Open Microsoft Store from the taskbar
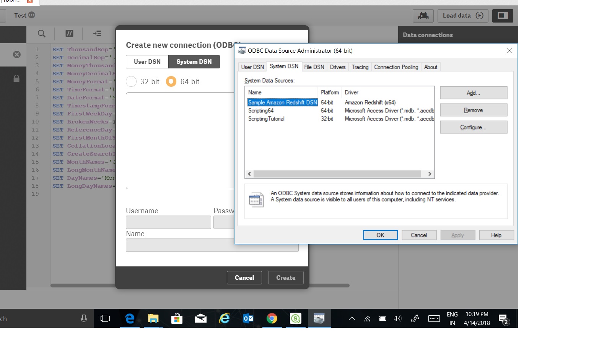 tap(177, 318)
